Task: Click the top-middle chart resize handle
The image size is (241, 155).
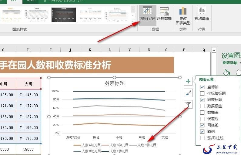Action: [x=115, y=77]
